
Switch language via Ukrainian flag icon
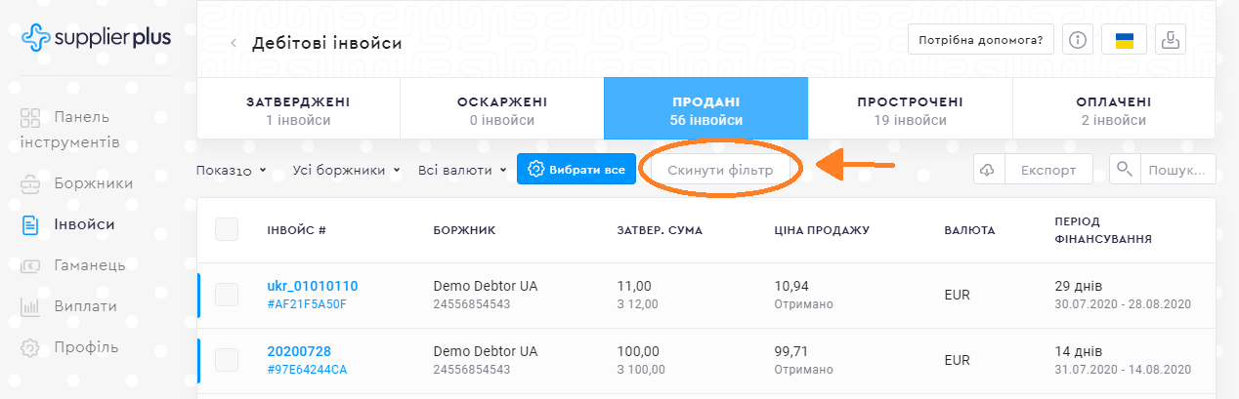coord(1125,40)
